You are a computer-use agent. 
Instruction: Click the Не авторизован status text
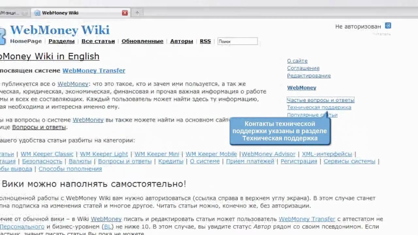[x=358, y=26]
